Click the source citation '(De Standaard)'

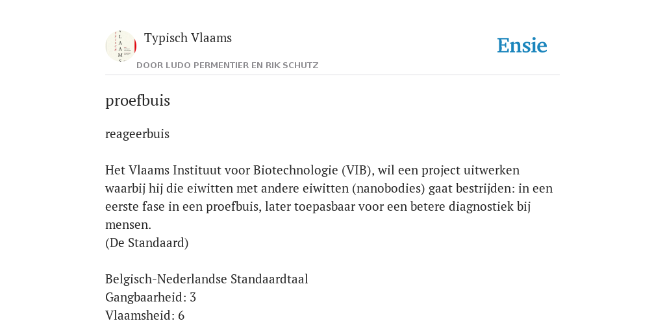(147, 243)
